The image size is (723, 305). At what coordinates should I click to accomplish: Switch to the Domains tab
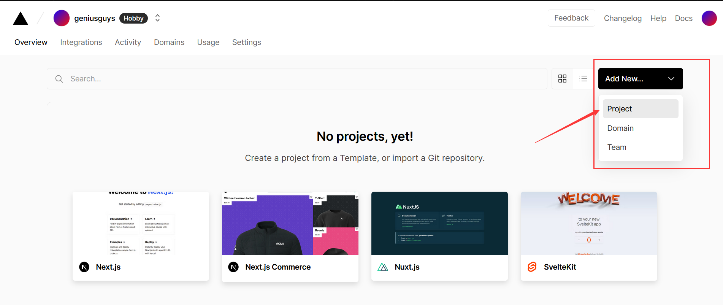point(169,42)
